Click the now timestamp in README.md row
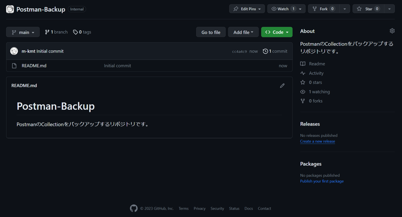Screen dimensions: 402x217 (x=283, y=66)
